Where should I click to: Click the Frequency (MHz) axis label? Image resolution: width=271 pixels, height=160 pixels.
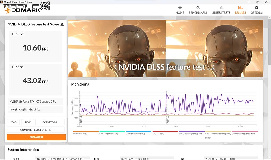click(72, 107)
